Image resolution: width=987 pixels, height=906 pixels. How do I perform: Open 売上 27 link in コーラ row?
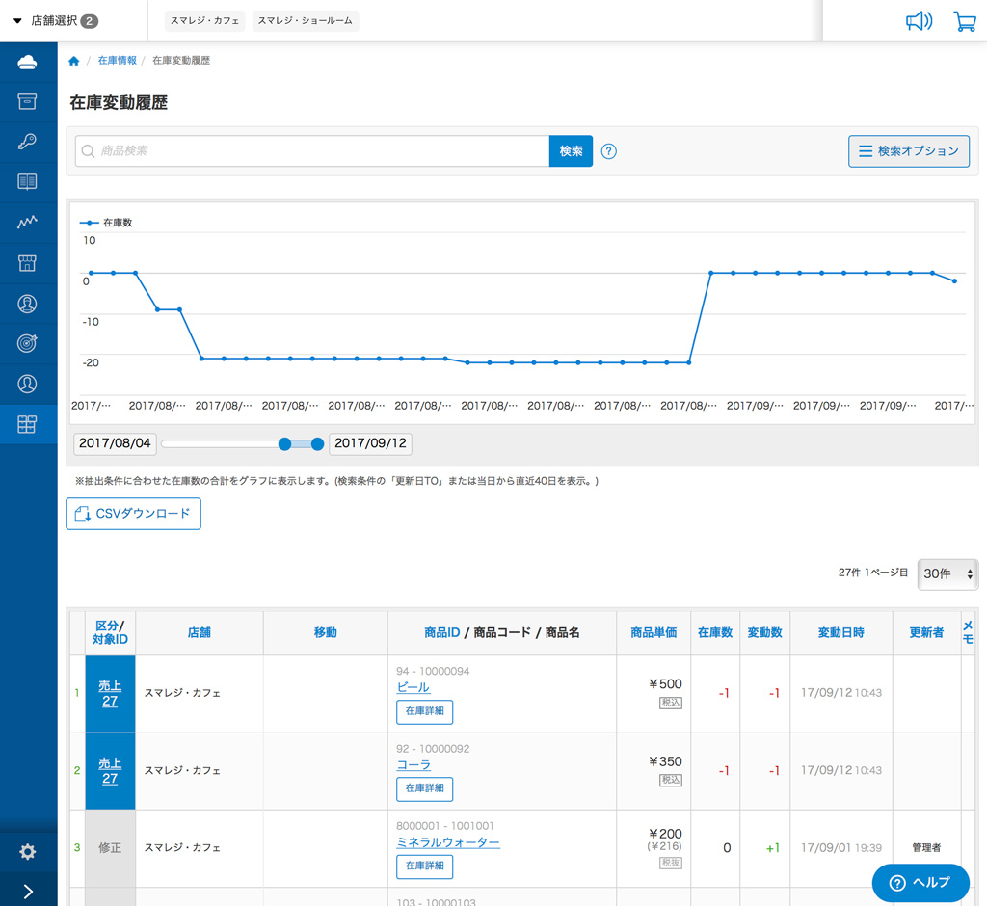110,771
